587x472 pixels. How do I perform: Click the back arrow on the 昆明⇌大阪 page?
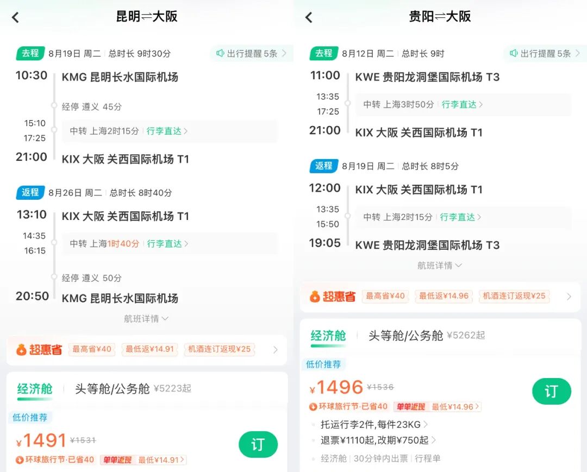pyautogui.click(x=15, y=17)
